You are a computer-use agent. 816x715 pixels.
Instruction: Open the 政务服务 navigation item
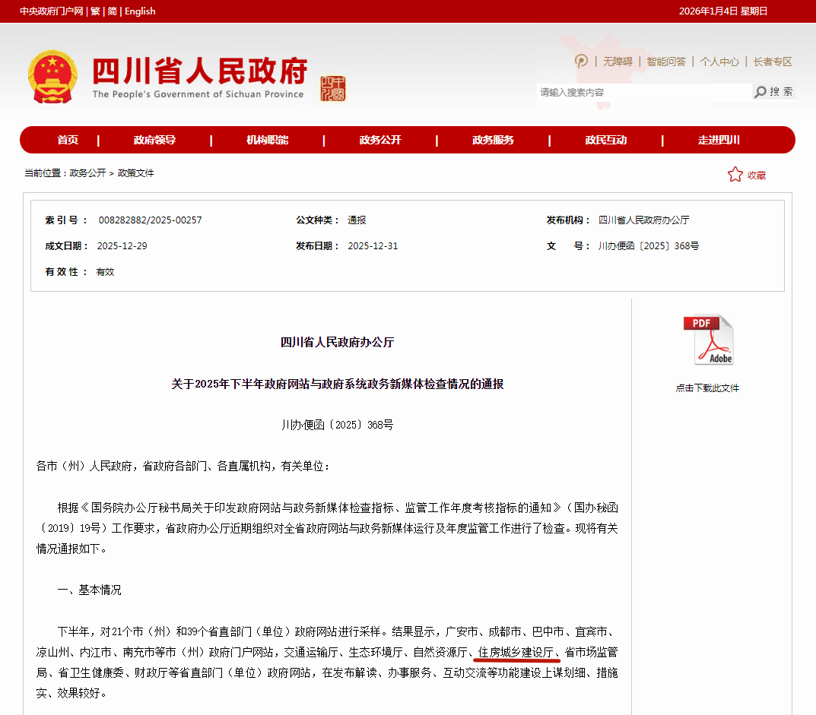pyautogui.click(x=493, y=140)
